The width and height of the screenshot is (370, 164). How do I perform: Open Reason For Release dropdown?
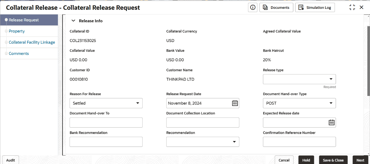coord(106,103)
